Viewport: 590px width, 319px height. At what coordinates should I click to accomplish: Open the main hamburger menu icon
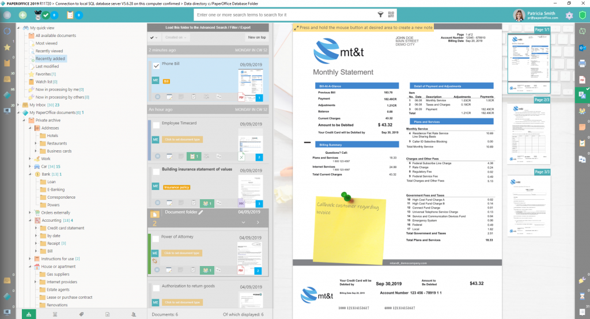click(x=7, y=15)
